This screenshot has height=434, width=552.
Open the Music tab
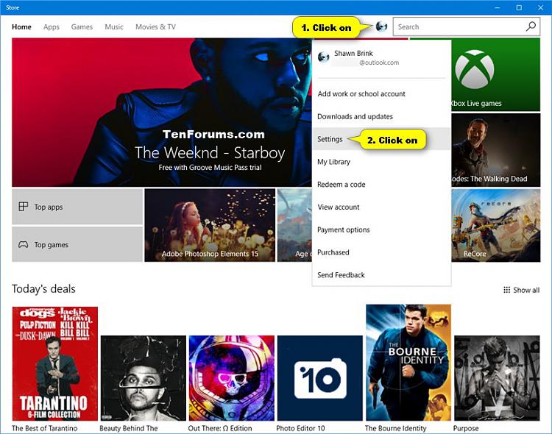coord(114,26)
